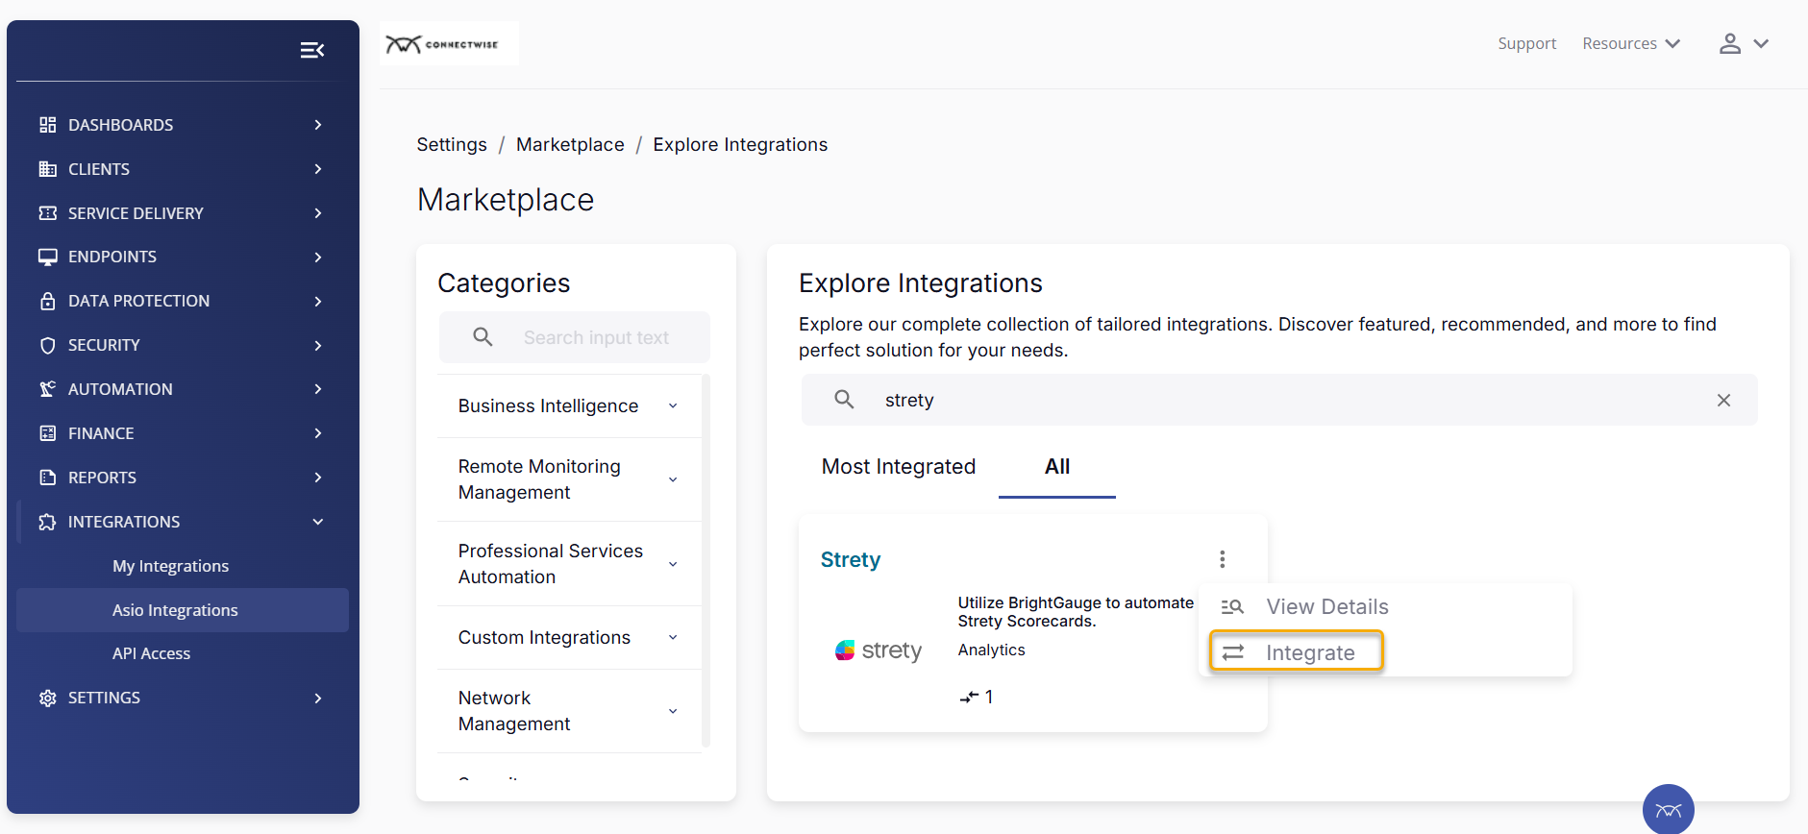Click the Analytics tag on Strety card

[x=991, y=650]
